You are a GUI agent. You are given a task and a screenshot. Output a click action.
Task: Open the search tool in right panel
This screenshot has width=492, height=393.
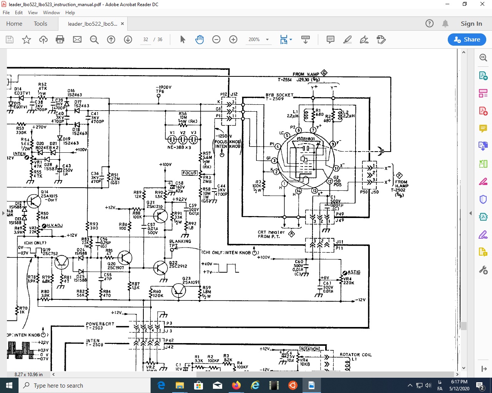tap(483, 58)
